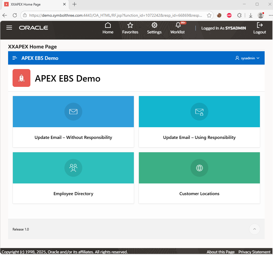Click the scroll-to-top chevron button
The width and height of the screenshot is (273, 255).
pos(255,229)
